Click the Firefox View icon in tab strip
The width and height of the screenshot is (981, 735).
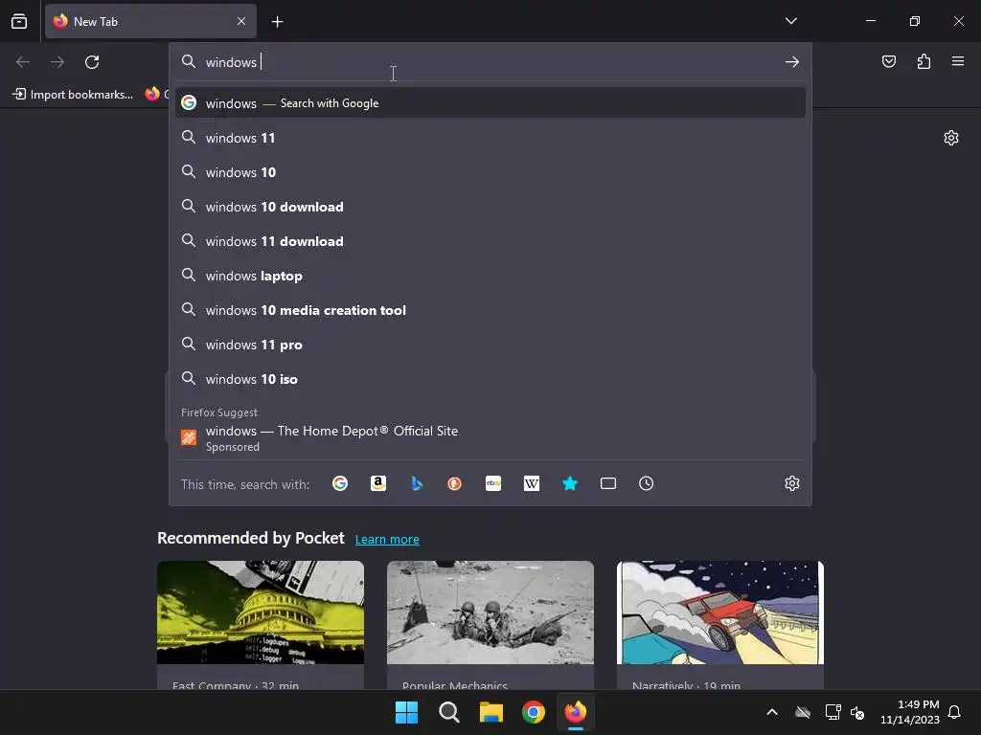pos(19,21)
